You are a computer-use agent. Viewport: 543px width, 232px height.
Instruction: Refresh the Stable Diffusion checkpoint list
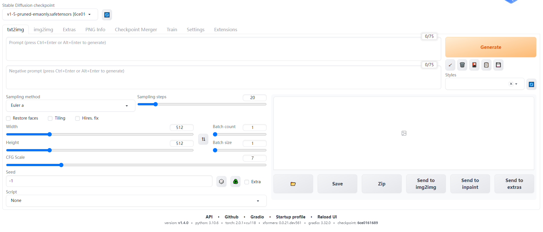[x=107, y=15]
